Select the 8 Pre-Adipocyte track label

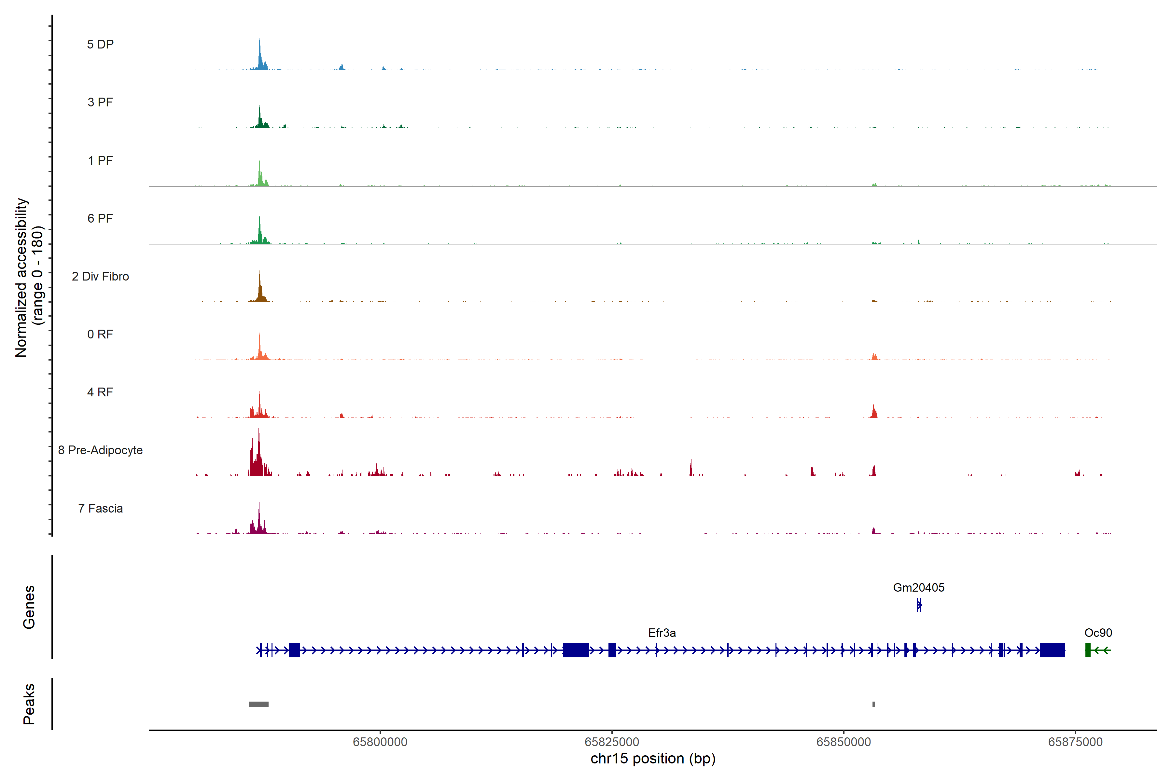pyautogui.click(x=100, y=450)
